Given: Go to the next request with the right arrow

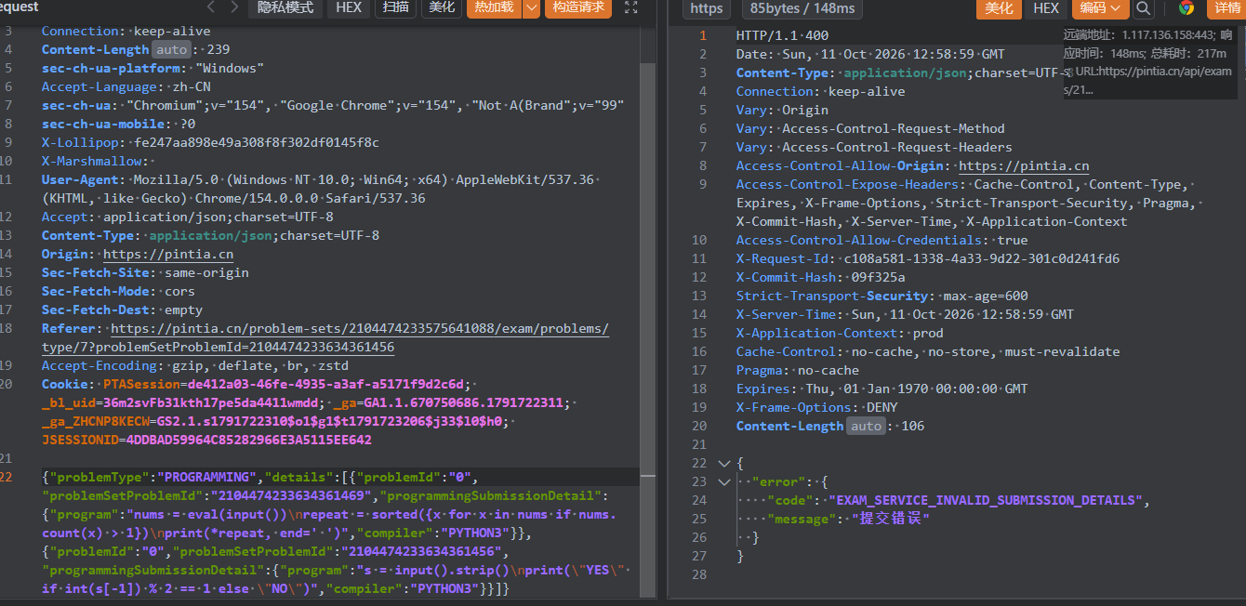Looking at the screenshot, I should coord(235,7).
